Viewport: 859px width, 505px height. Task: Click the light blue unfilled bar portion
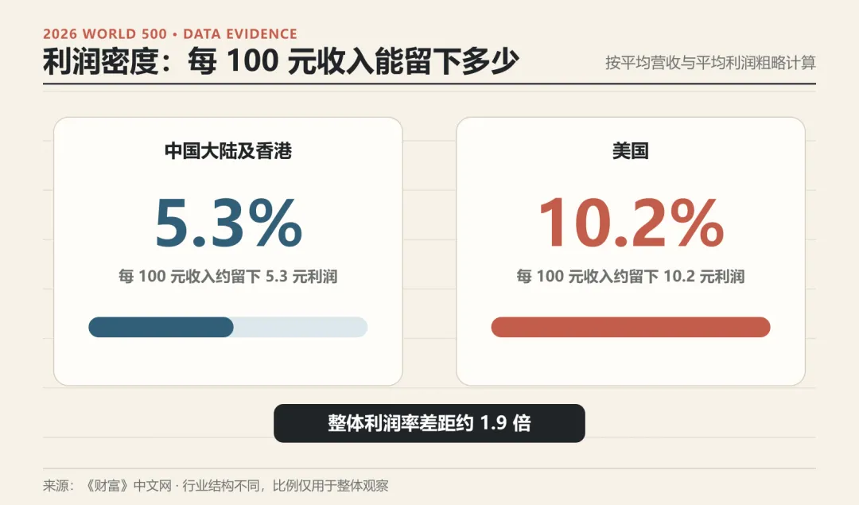tap(300, 327)
